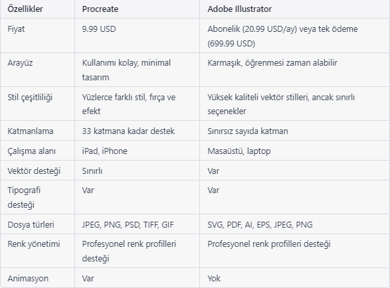The image size is (390, 288).
Task: Click the Stil çeşitliliği row label
Action: click(x=30, y=97)
